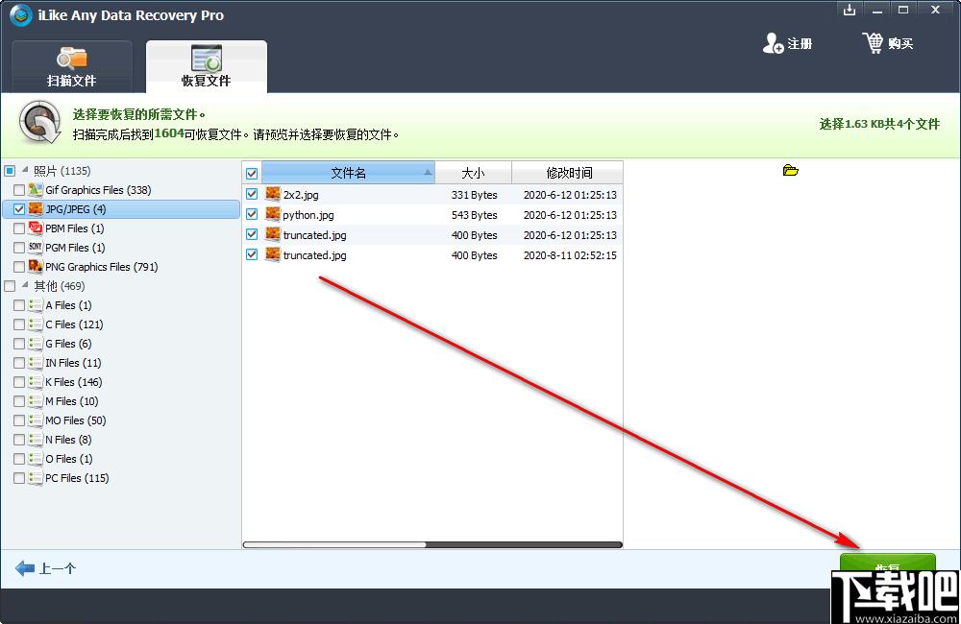The width and height of the screenshot is (961, 624).
Task: Uncheck the 2x2.jpg file checkbox
Action: (251, 194)
